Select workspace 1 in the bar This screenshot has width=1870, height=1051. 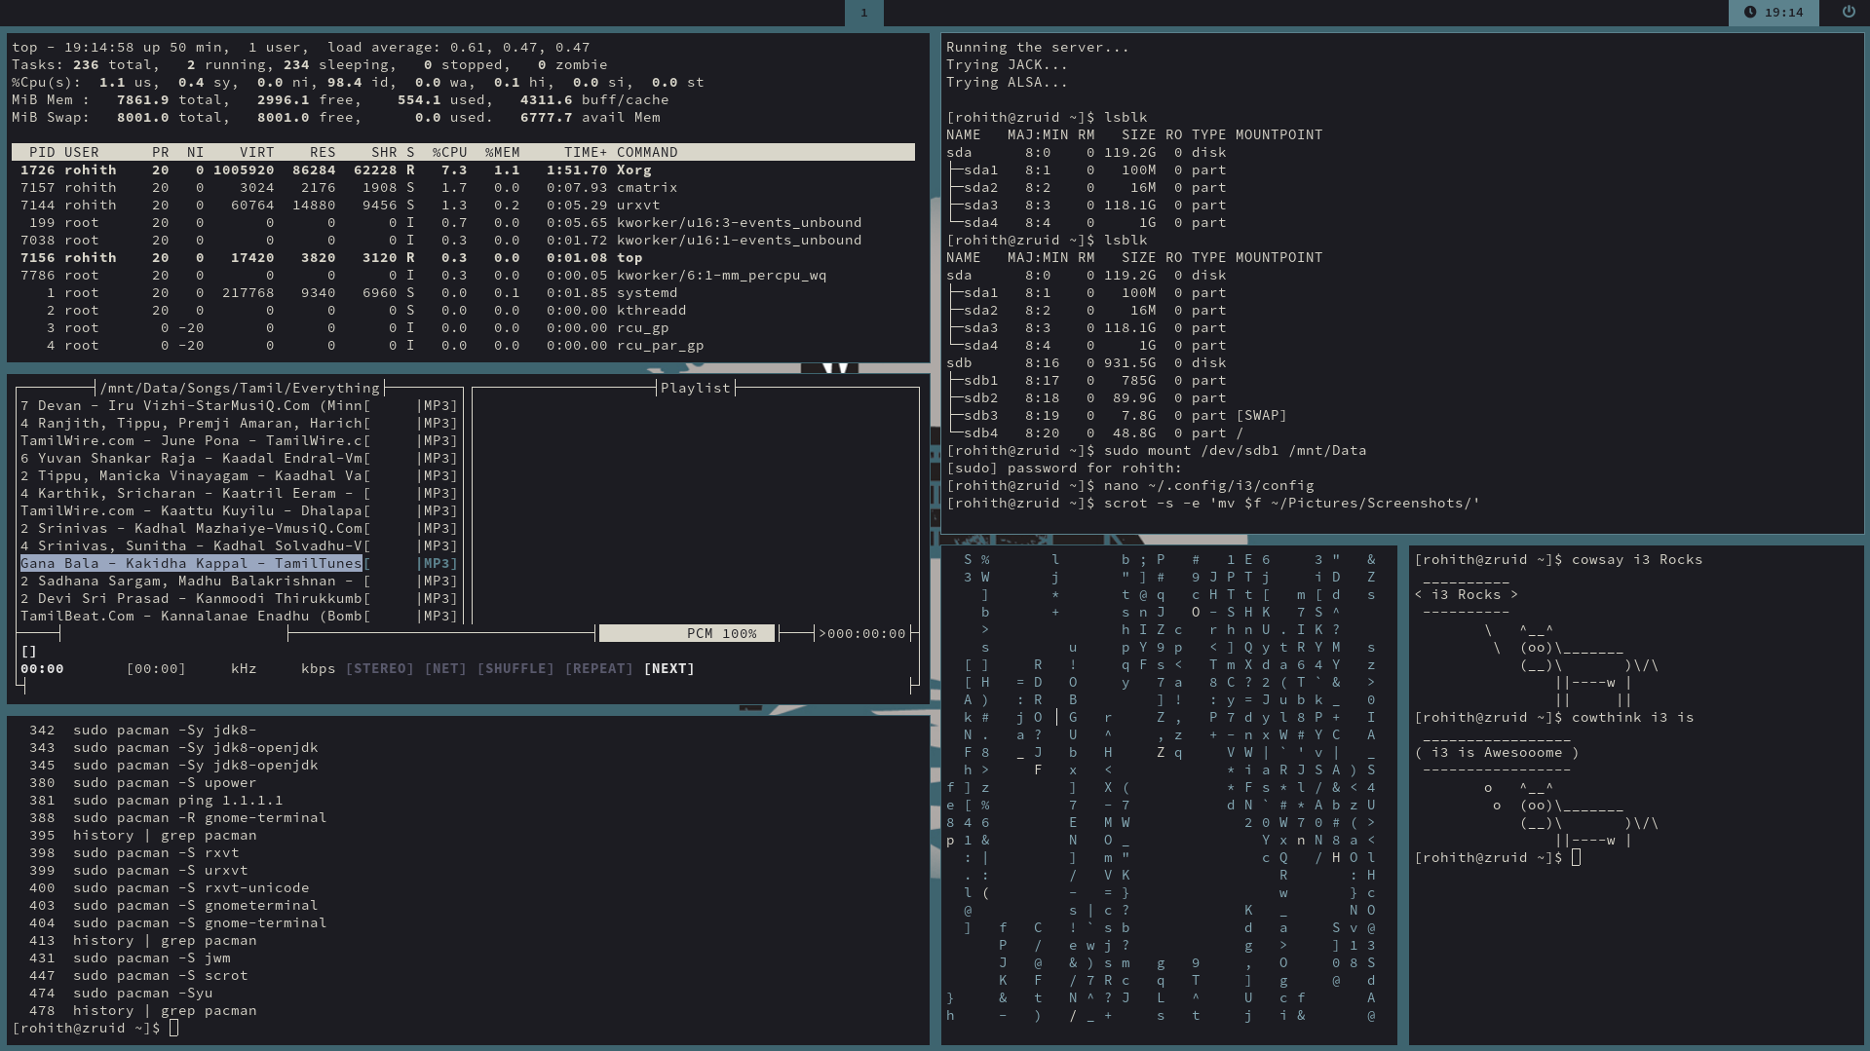click(863, 13)
